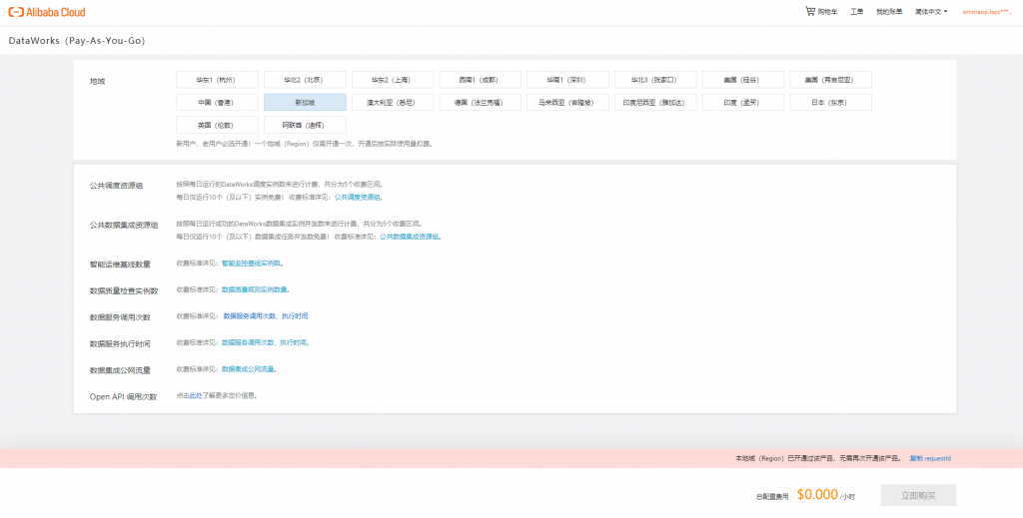Open the 数据集成公网流量 link

tap(248, 369)
